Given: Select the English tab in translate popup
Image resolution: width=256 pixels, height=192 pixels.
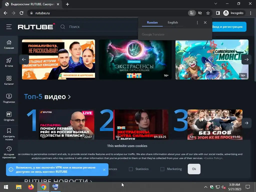Looking at the screenshot, I should coord(173,22).
